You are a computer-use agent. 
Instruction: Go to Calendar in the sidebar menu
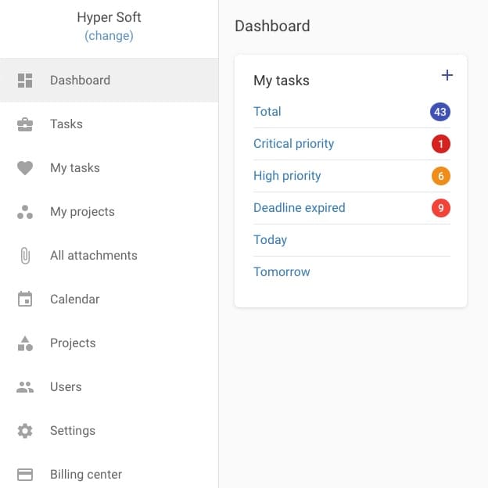[74, 300]
